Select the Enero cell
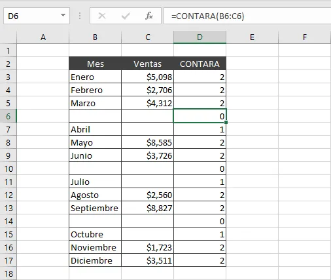This screenshot has height=280, width=331. click(x=95, y=77)
